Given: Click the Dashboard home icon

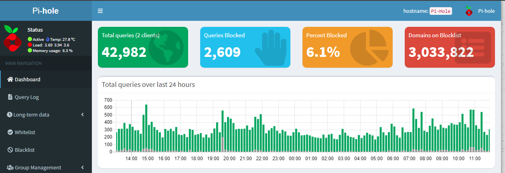Looking at the screenshot, I should 10,79.
